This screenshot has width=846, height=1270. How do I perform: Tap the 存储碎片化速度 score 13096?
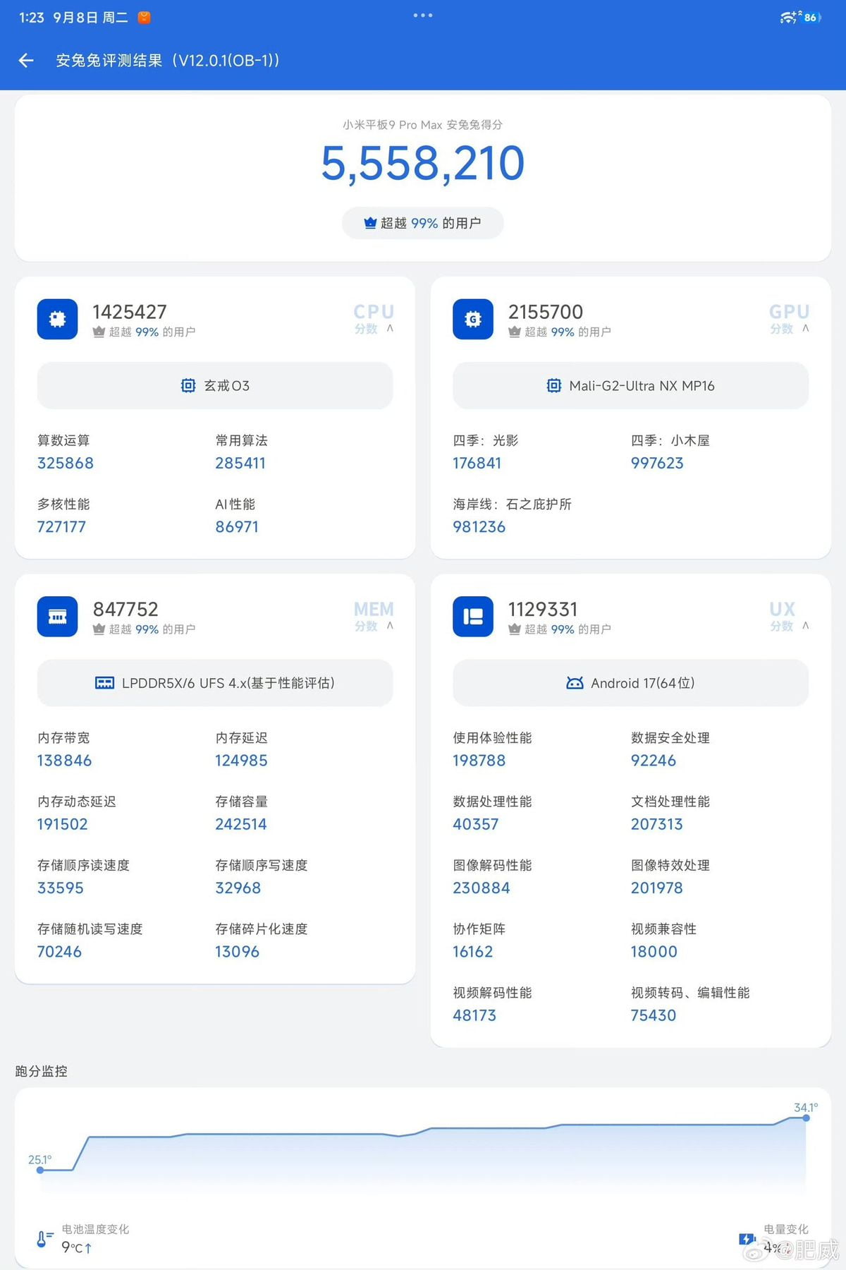238,952
